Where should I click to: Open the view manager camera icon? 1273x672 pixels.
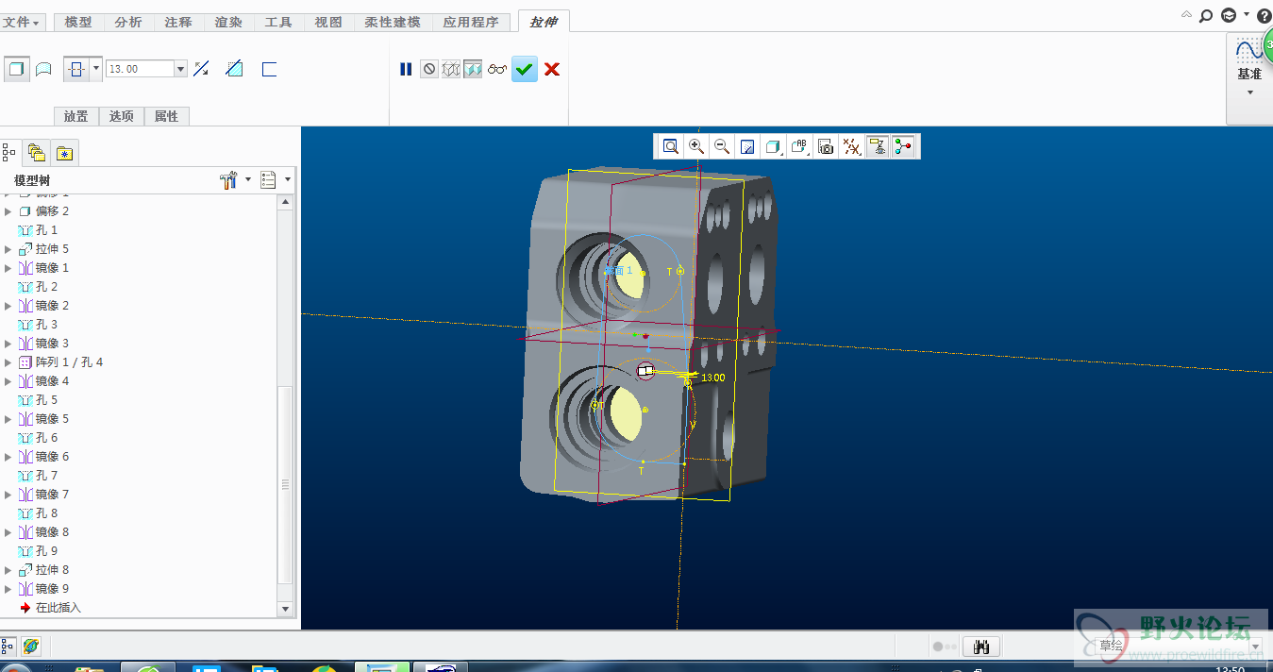point(826,146)
